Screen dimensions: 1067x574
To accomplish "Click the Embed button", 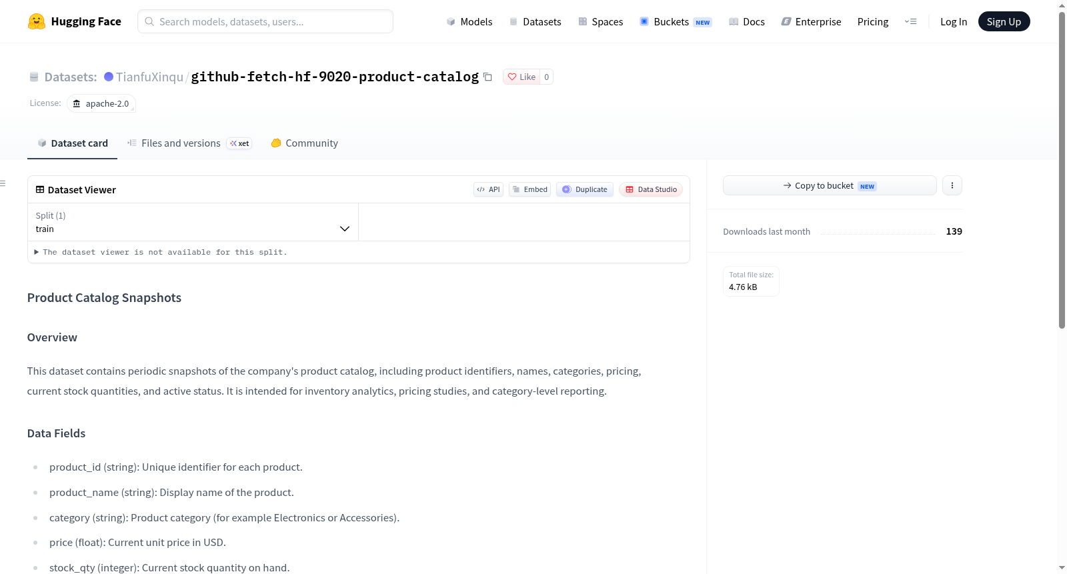I will (x=530, y=189).
